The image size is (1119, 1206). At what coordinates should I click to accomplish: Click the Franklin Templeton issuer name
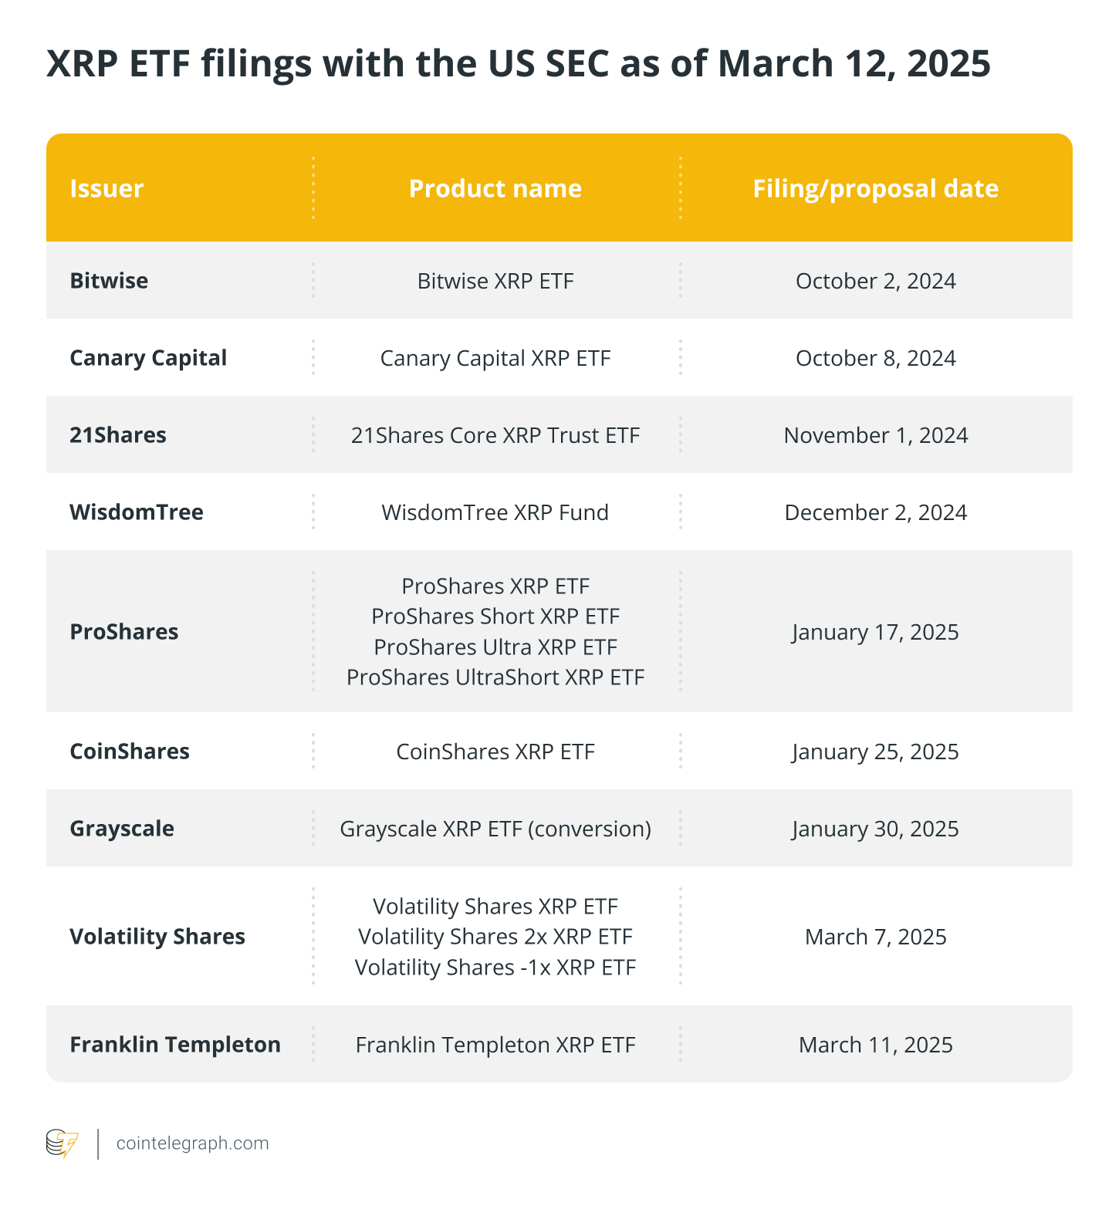(175, 1045)
